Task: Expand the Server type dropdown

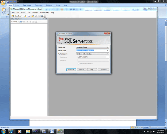Action: pos(108,47)
